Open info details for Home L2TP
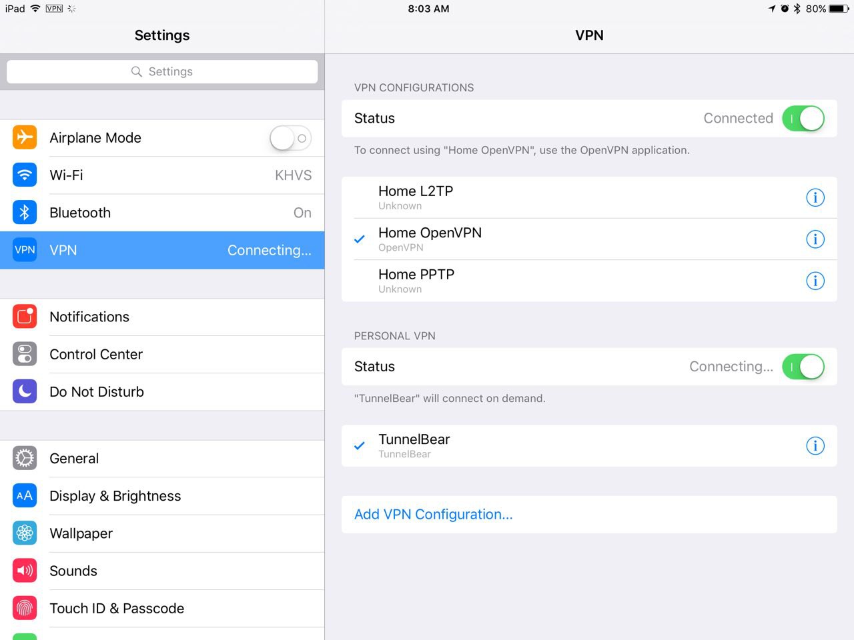 click(x=815, y=197)
